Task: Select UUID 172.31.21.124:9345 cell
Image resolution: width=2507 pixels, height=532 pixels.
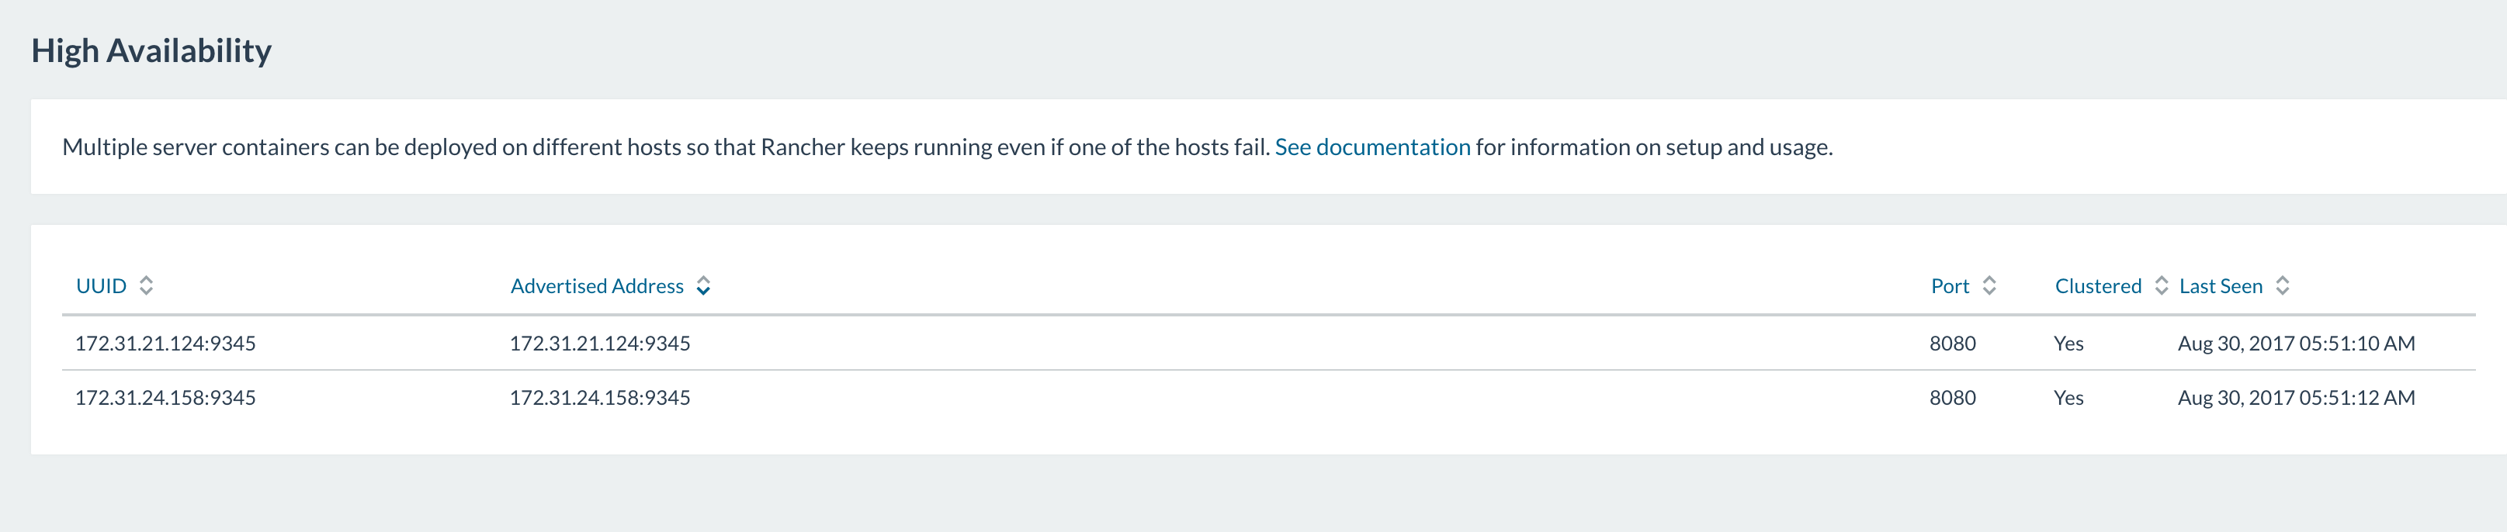Action: pyautogui.click(x=165, y=344)
